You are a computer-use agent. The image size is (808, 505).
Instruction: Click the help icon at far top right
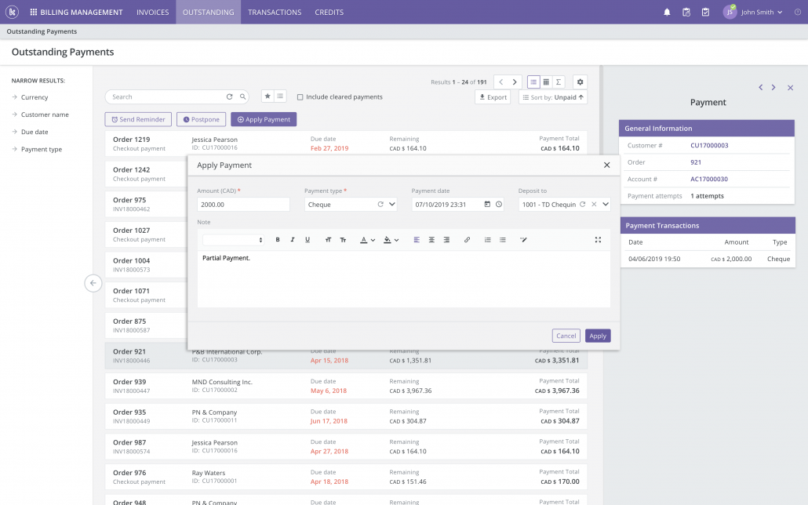point(798,12)
